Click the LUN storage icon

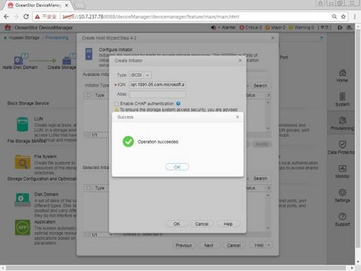(22, 124)
